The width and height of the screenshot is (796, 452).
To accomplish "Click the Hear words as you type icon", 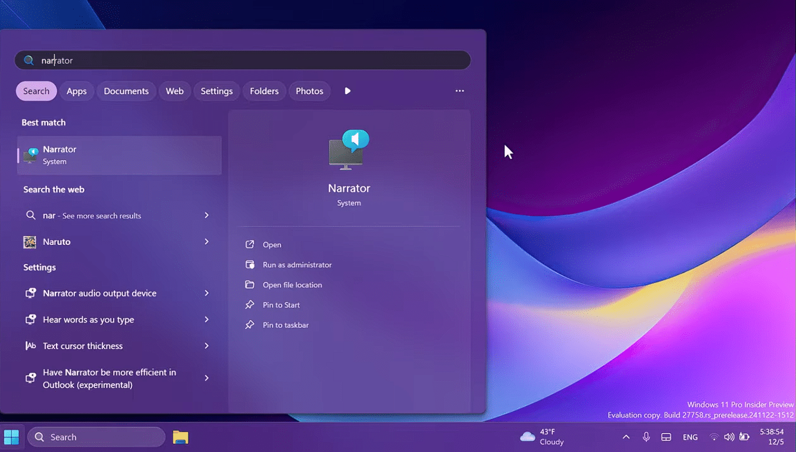I will point(31,320).
